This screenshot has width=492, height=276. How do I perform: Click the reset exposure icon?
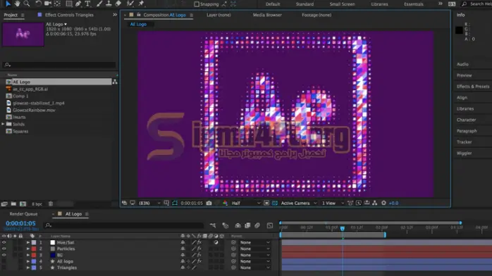[383, 203]
